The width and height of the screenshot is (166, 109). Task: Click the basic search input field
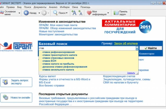pyautogui.click(x=87, y=48)
